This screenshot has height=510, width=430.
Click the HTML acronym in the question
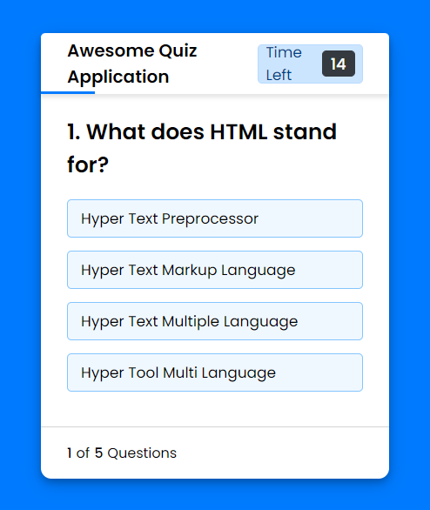pyautogui.click(x=239, y=131)
